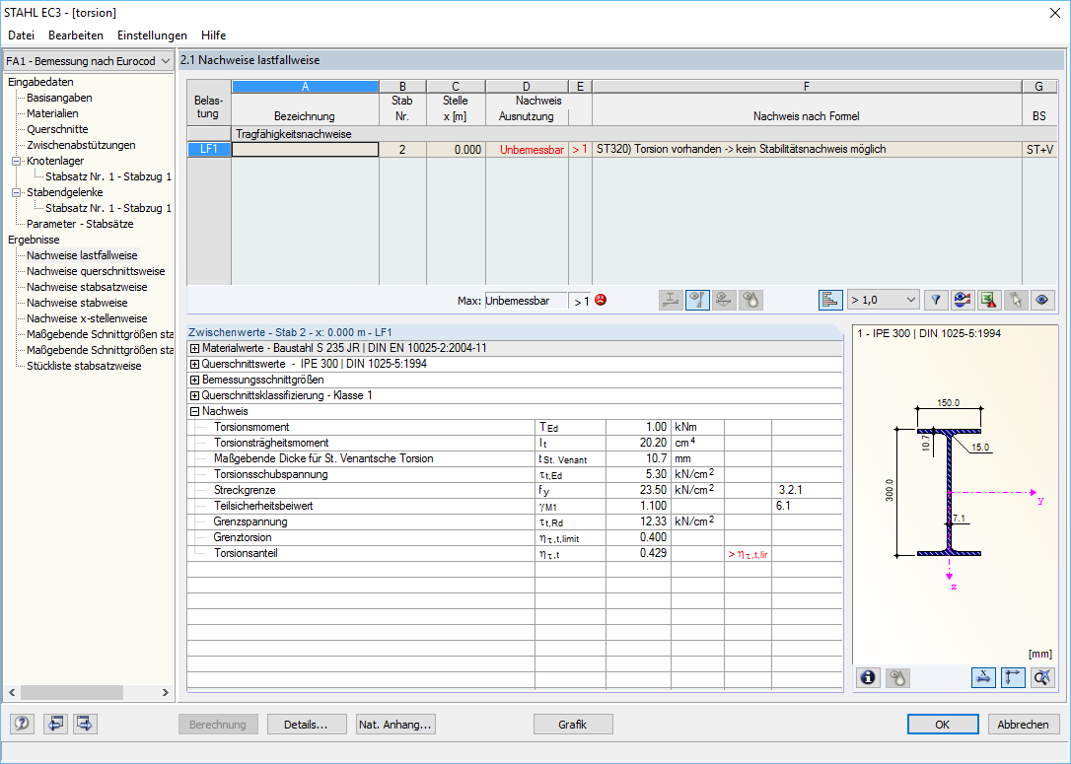Screen dimensions: 1071x764
Task: Click the result diagram color-scale icon
Action: (963, 300)
